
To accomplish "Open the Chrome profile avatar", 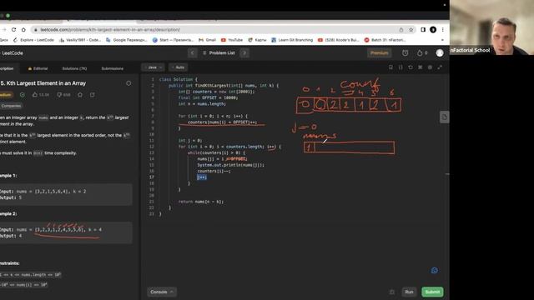I will point(433,30).
